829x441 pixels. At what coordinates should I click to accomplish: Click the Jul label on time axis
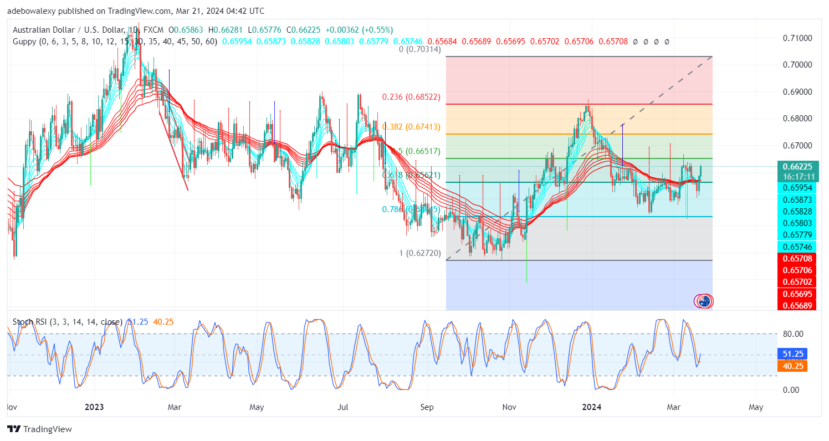[343, 407]
